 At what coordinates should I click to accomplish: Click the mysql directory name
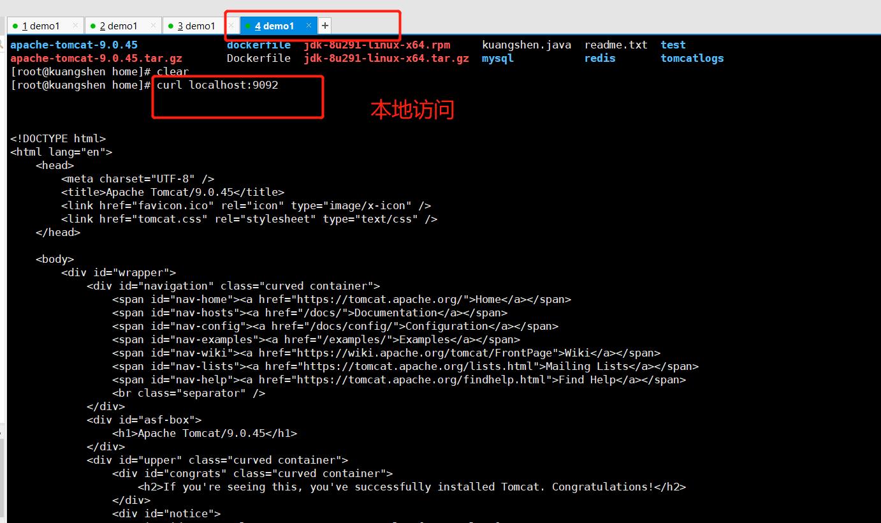498,58
